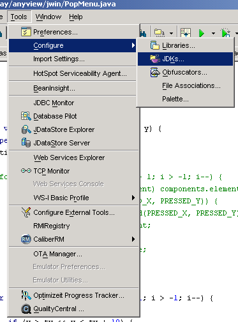The width and height of the screenshot is (238, 322).
Task: Click the JDKs coffee cup icon
Action: click(155, 59)
